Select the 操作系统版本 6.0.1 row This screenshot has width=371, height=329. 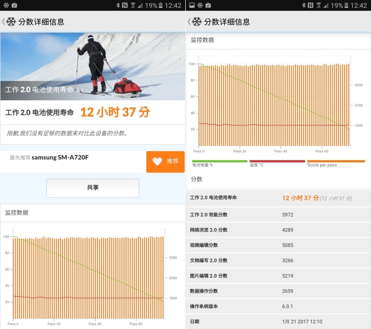[x=278, y=306]
